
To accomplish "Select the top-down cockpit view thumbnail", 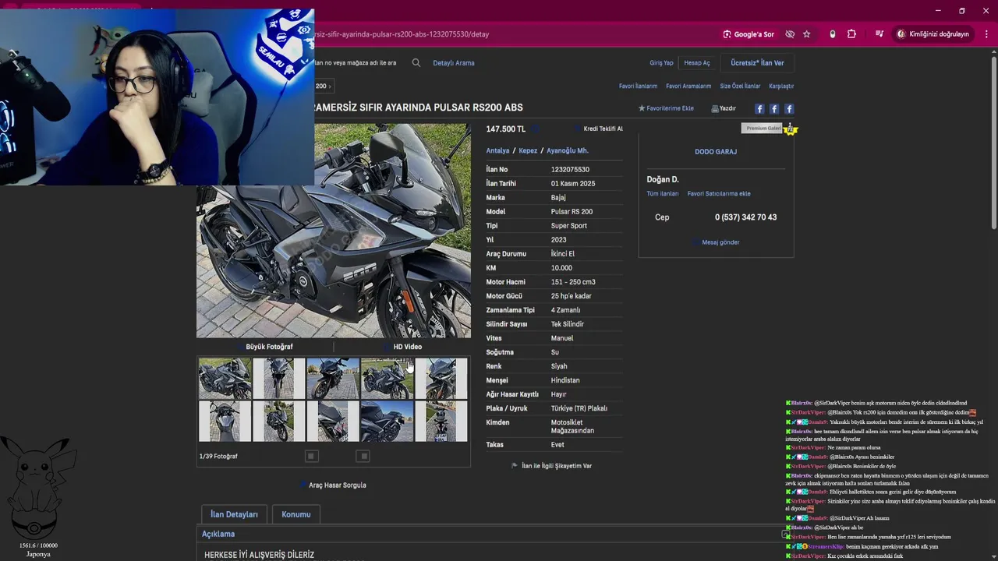I will point(225,422).
